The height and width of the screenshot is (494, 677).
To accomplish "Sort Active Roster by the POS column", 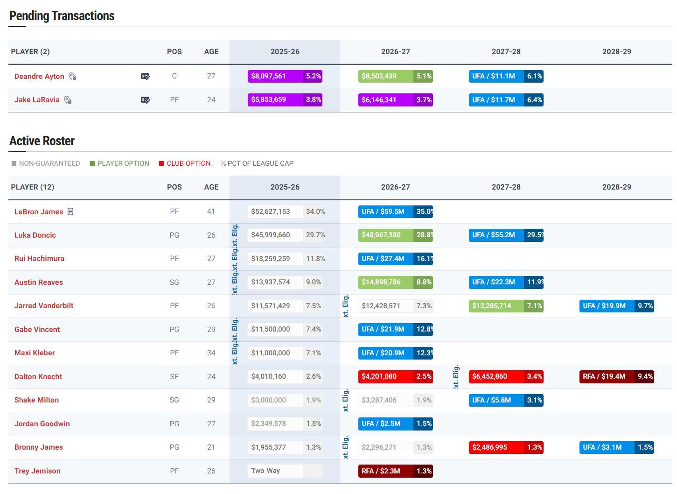I will point(174,187).
